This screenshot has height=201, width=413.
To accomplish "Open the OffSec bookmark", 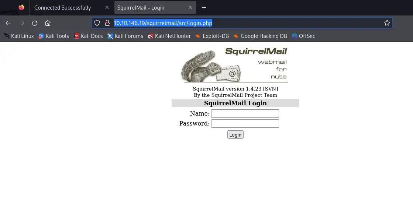I will pyautogui.click(x=303, y=36).
